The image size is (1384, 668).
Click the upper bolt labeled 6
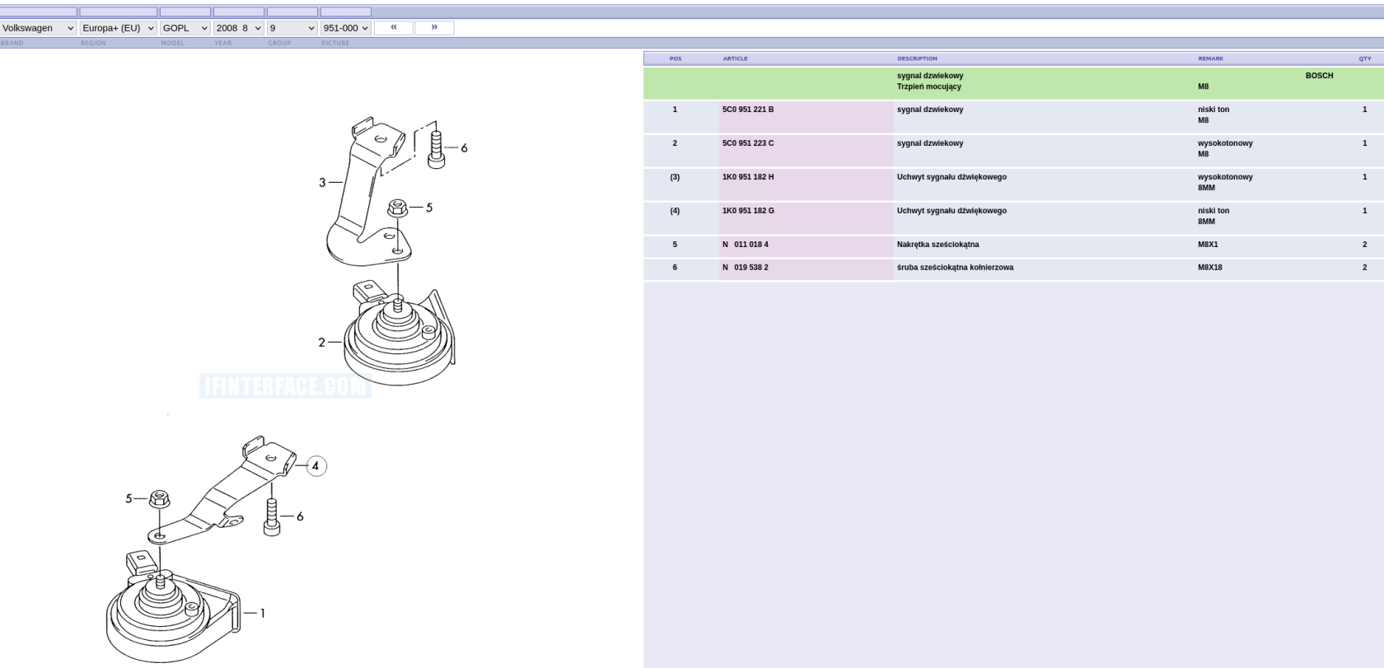click(x=437, y=149)
